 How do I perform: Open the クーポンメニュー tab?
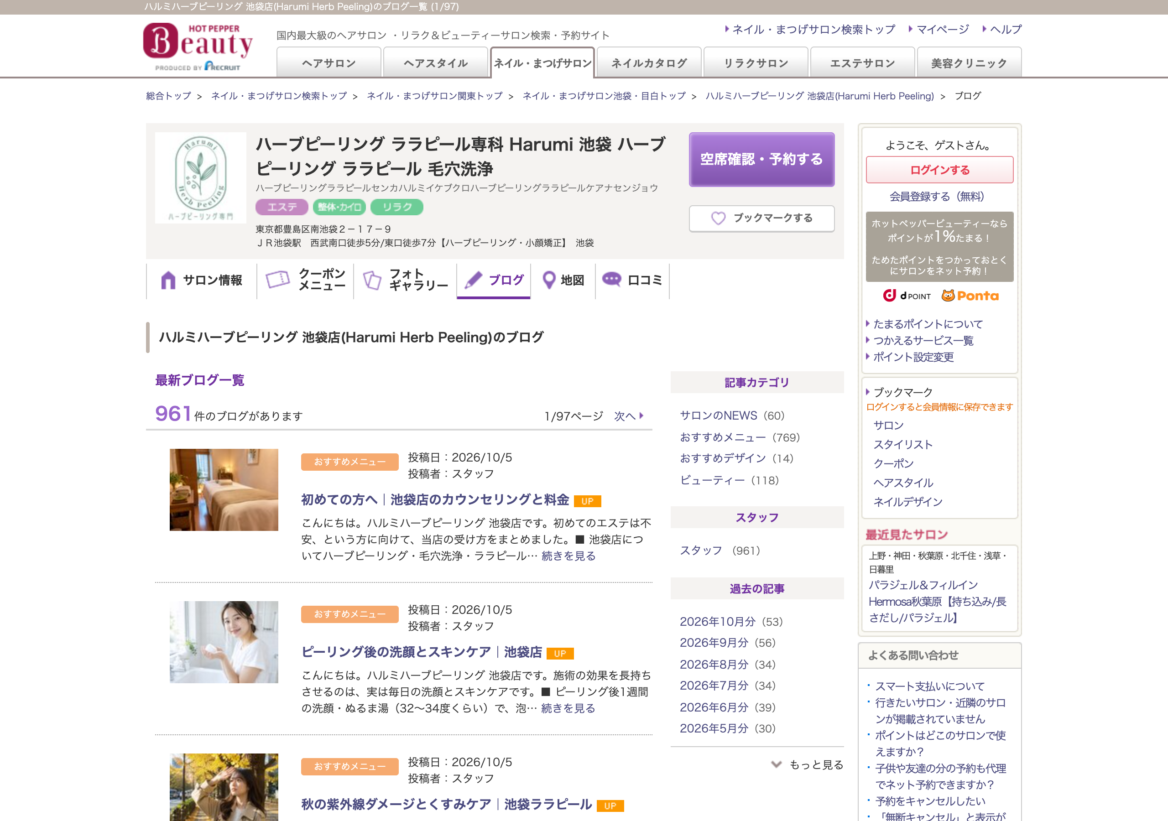(x=305, y=280)
